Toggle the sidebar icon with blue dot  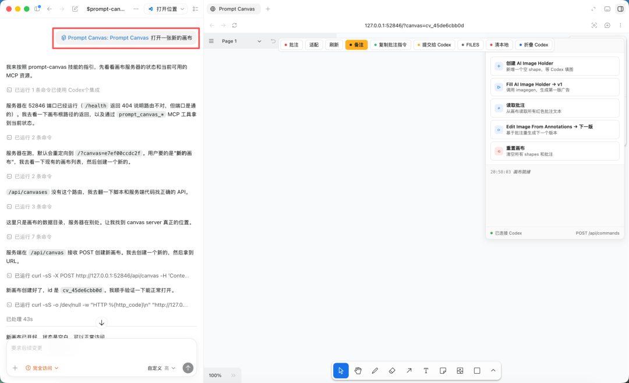(x=37, y=8)
